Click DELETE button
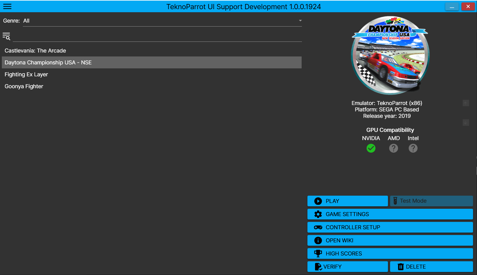The width and height of the screenshot is (477, 275). [x=432, y=267]
